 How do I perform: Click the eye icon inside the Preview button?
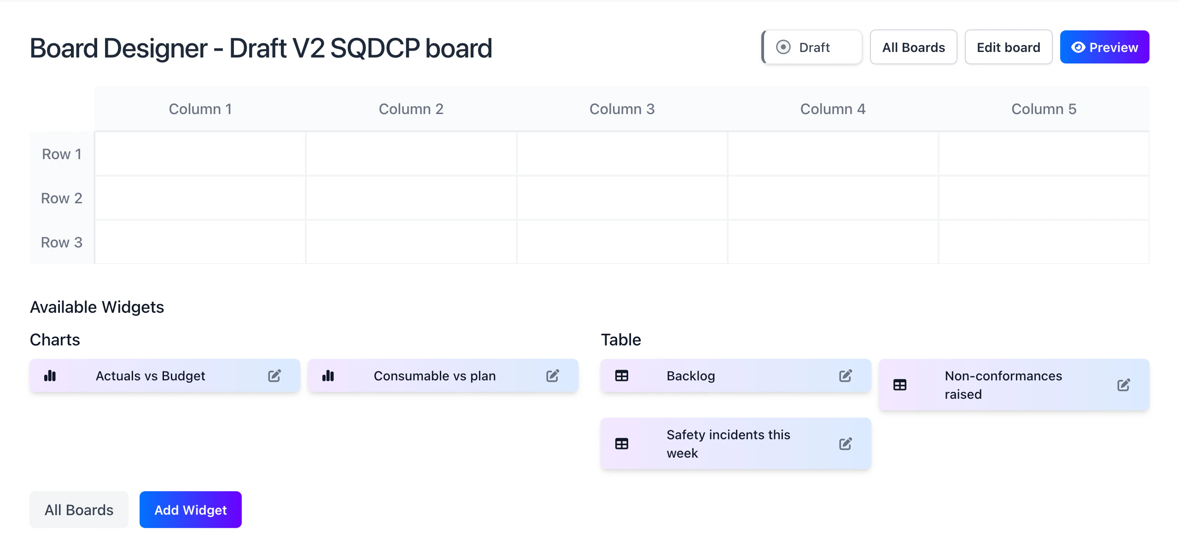(x=1079, y=46)
